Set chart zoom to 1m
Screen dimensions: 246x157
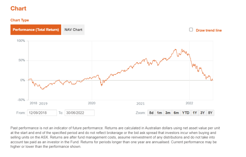click(159, 113)
